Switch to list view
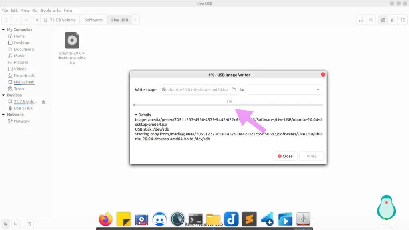409x230 pixels. point(393,20)
